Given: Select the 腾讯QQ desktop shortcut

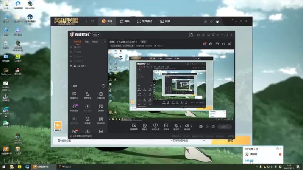Looking at the screenshot, I should pos(18,71).
